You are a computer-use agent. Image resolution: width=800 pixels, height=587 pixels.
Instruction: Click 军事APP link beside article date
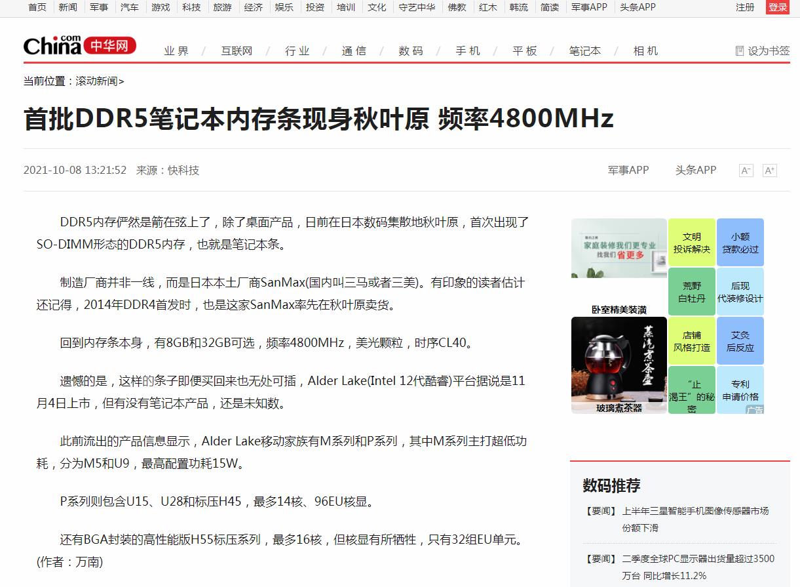coord(628,170)
